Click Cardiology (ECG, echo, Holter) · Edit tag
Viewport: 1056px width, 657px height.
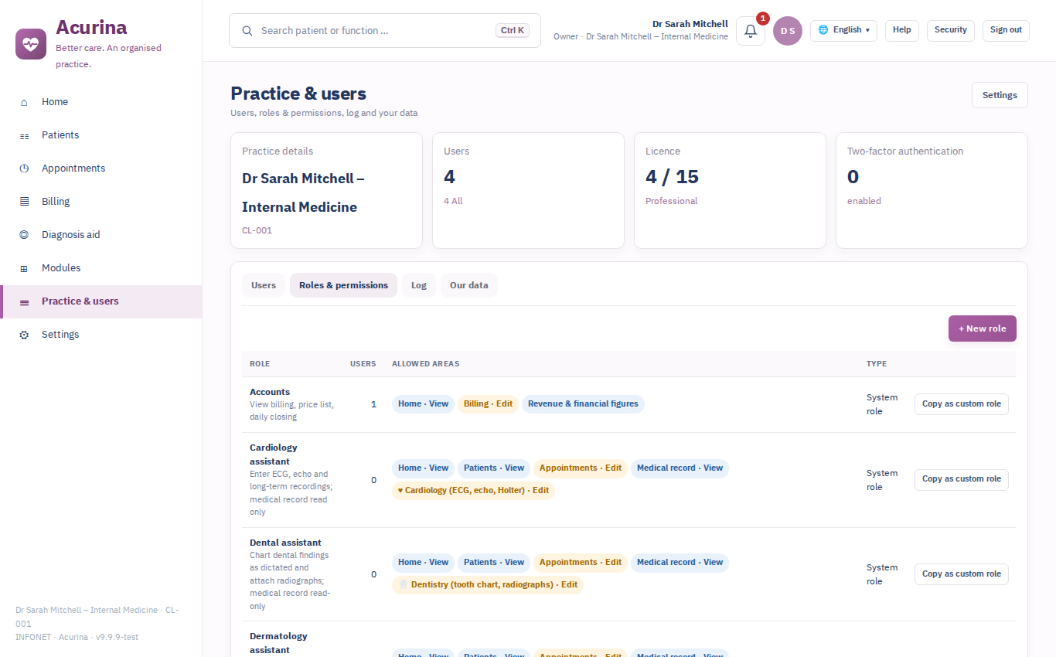click(x=473, y=491)
